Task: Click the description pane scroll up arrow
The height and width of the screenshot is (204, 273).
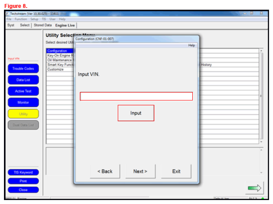Action: pyautogui.click(x=261, y=150)
